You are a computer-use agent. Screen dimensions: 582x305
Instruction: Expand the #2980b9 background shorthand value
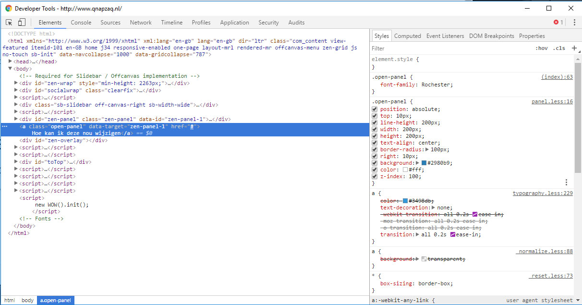click(418, 163)
